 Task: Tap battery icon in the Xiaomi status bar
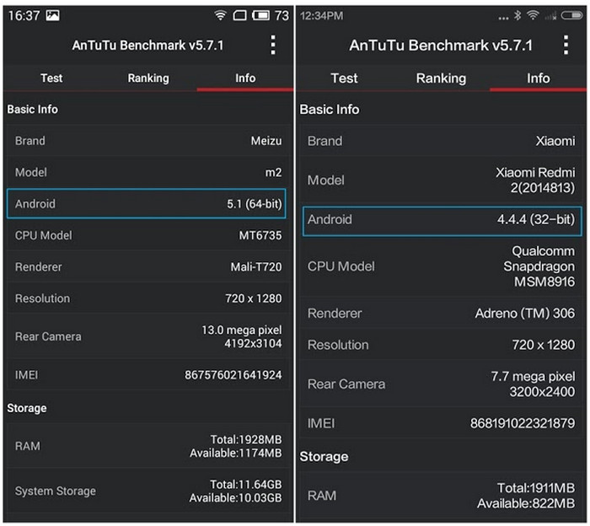572,15
